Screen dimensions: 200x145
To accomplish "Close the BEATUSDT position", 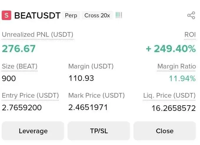I will pyautogui.click(x=164, y=131).
